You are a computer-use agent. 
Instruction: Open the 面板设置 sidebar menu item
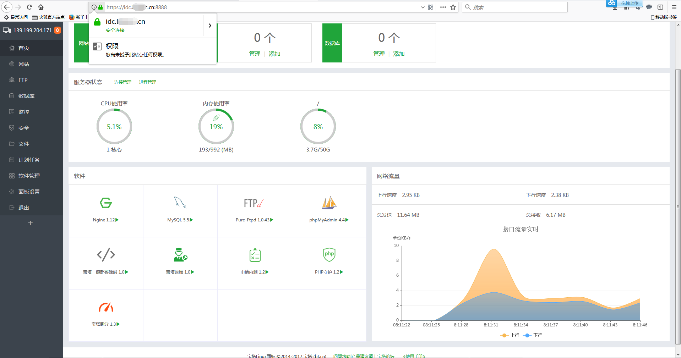[32, 192]
